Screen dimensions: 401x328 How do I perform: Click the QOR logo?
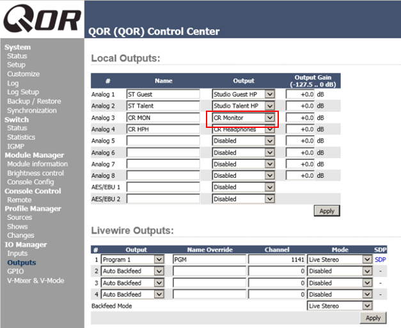pos(42,19)
